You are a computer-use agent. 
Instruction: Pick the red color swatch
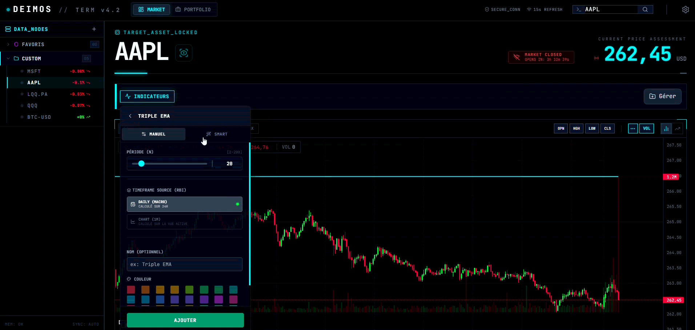coord(131,290)
